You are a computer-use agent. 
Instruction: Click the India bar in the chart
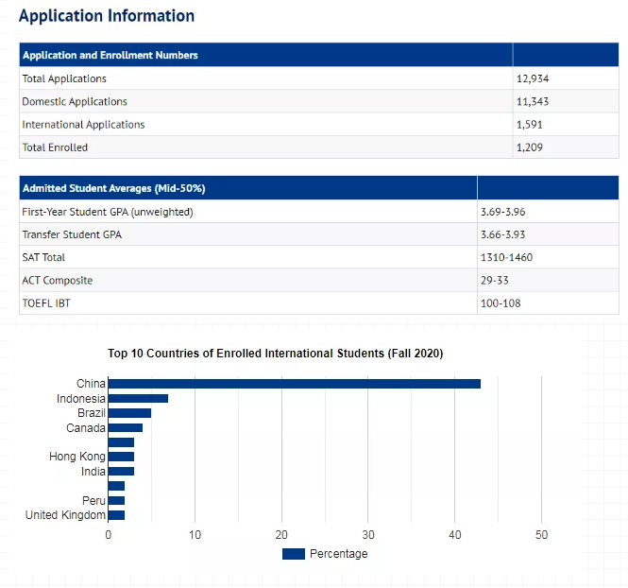[x=122, y=472]
